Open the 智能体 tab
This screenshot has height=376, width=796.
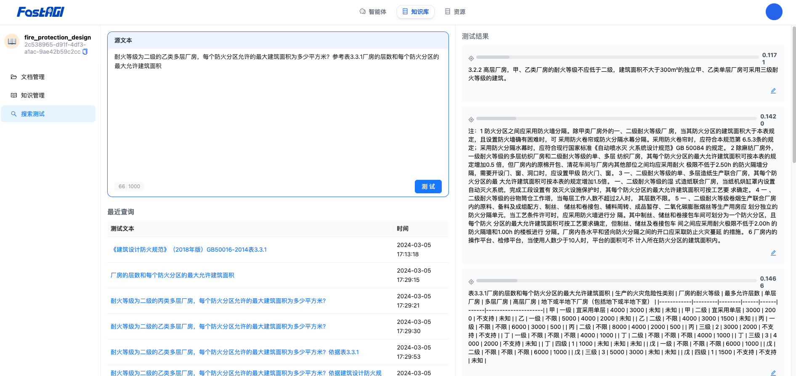click(373, 12)
